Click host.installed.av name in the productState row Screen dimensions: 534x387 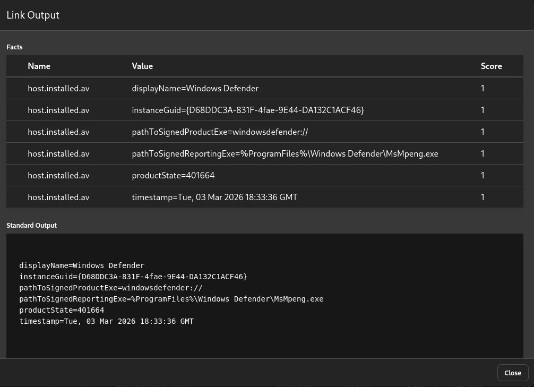(58, 175)
